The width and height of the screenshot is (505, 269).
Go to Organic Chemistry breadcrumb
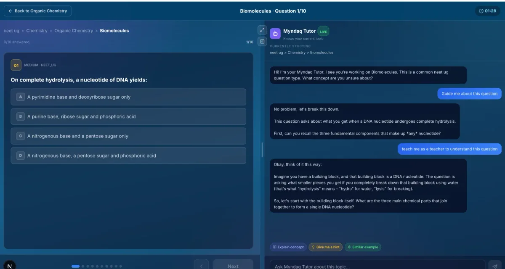tap(74, 31)
